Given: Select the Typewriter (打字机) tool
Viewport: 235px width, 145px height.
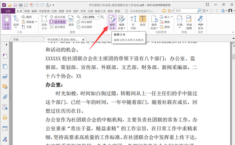Looking at the screenshot, I should pyautogui.click(x=133, y=23).
